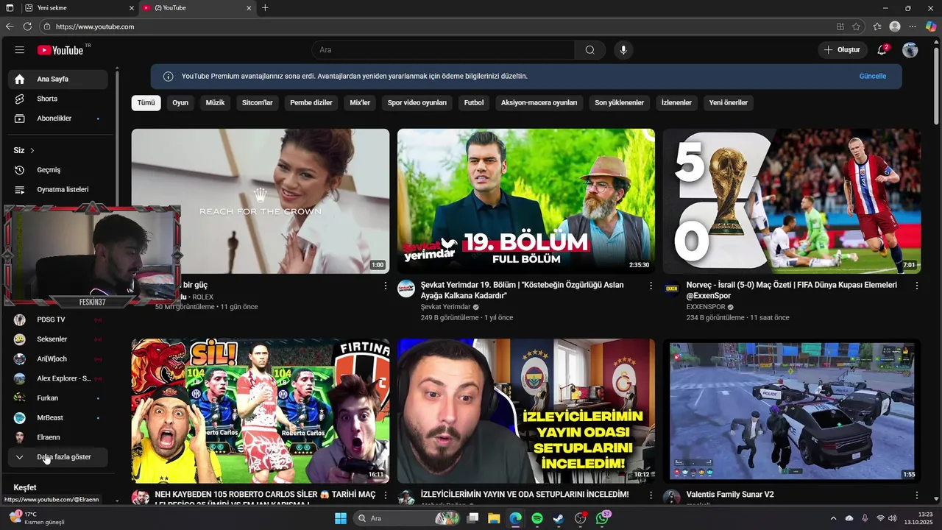Open Şevkat Yerimdar channel avatar
This screenshot has width=942, height=530.
tap(406, 289)
